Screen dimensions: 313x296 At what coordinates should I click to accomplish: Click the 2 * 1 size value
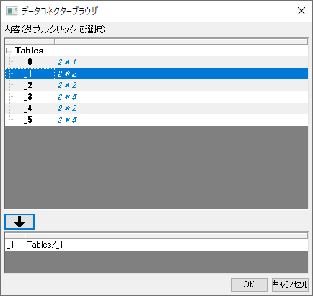click(x=67, y=62)
